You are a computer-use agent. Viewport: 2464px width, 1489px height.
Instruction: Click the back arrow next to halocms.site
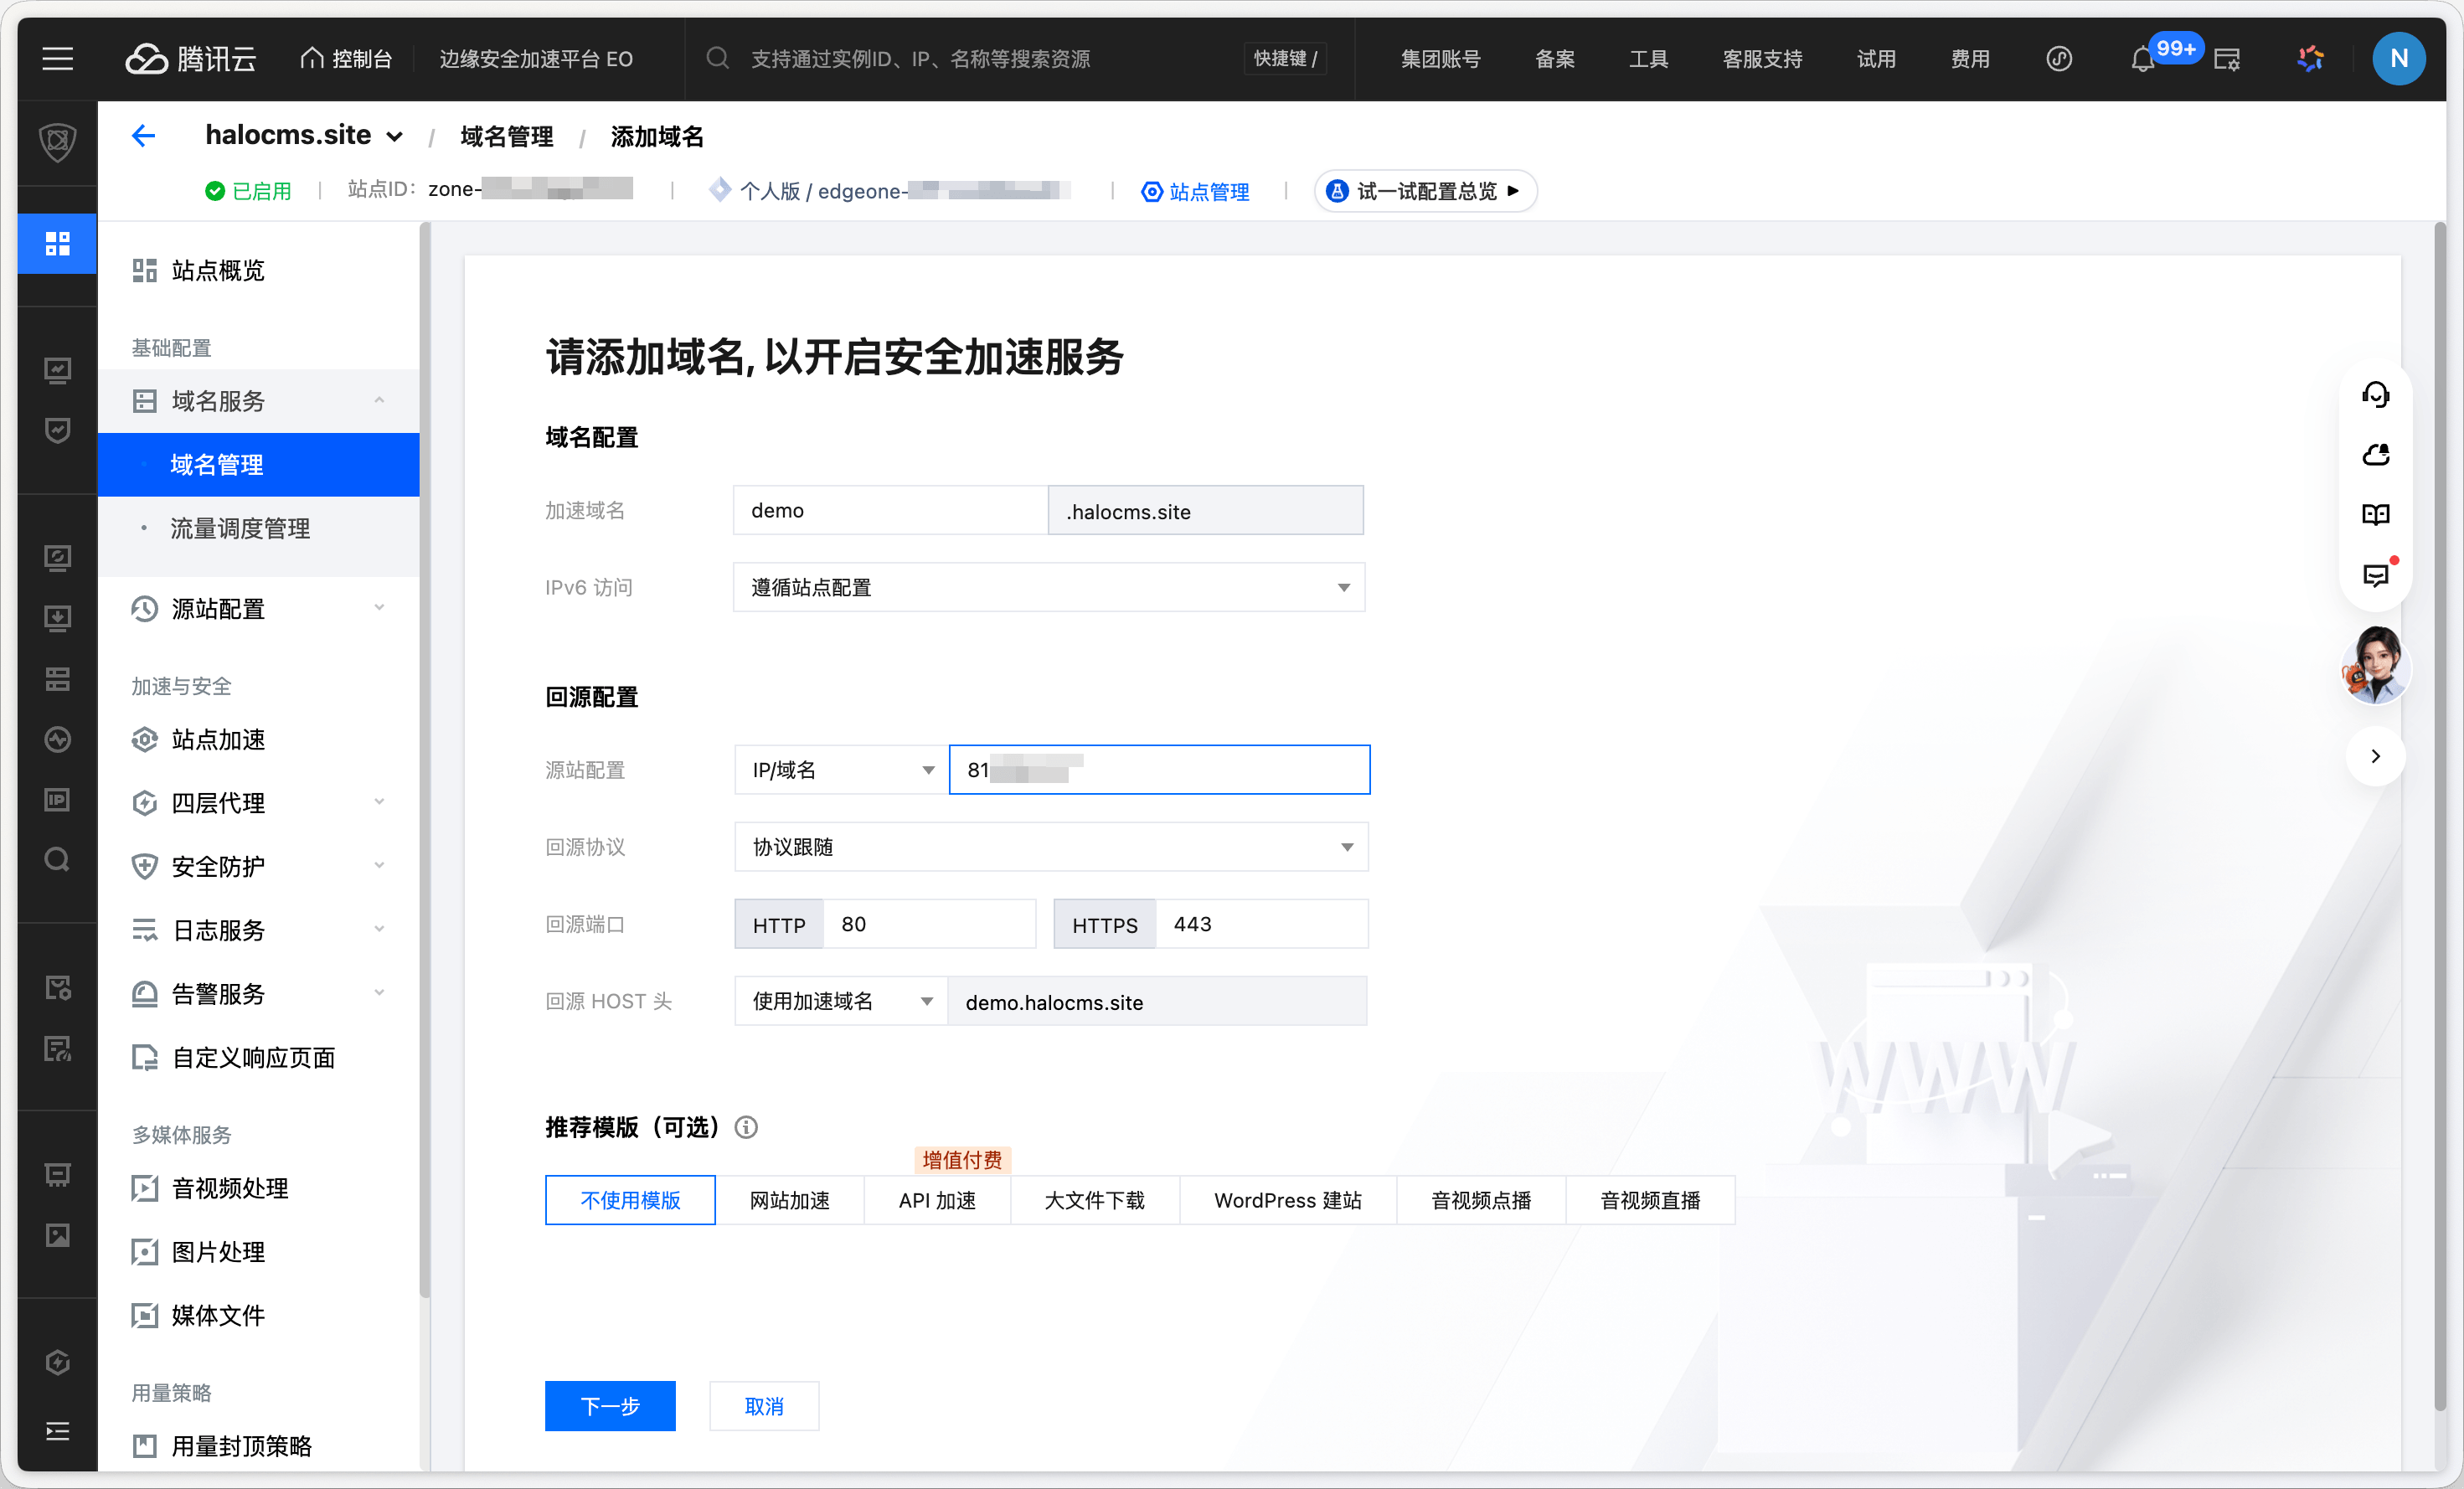coord(144,136)
